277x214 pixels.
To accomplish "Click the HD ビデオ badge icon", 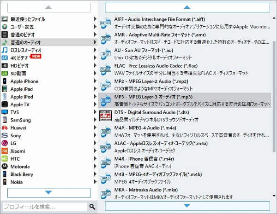I will click(5, 66).
